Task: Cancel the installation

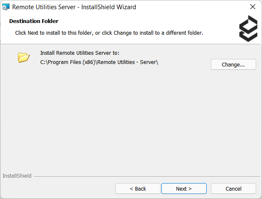Action: [233, 189]
